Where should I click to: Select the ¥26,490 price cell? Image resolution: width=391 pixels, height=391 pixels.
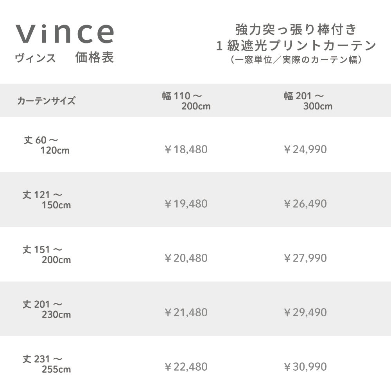tap(305, 204)
